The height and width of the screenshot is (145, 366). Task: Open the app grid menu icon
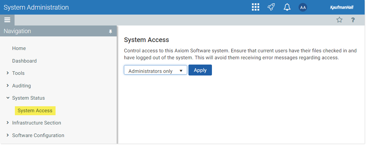[256, 7]
